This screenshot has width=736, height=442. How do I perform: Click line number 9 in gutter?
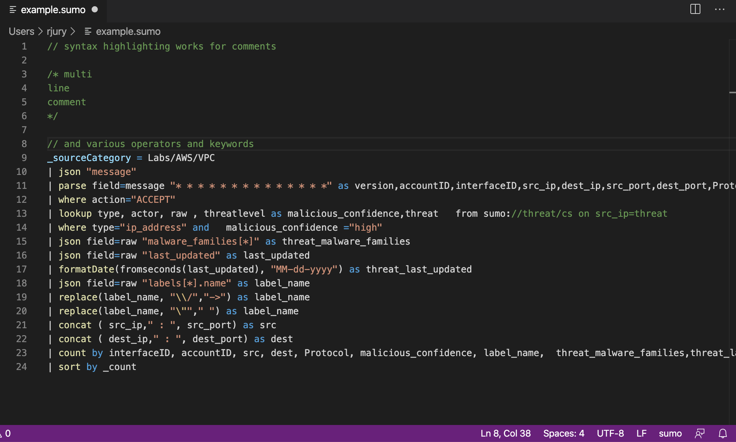24,158
